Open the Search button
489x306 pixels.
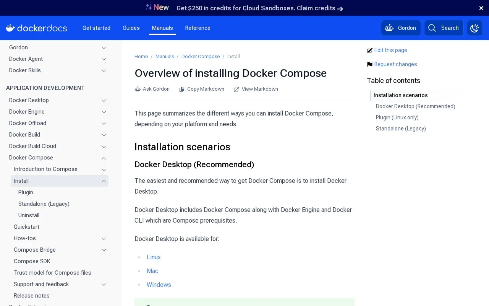[444, 28]
